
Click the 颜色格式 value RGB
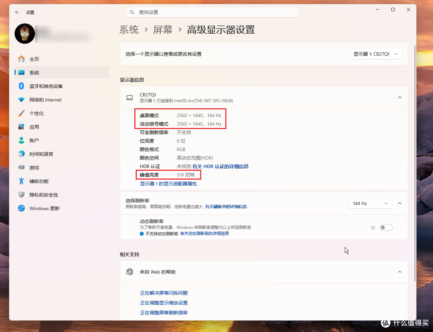[181, 150]
